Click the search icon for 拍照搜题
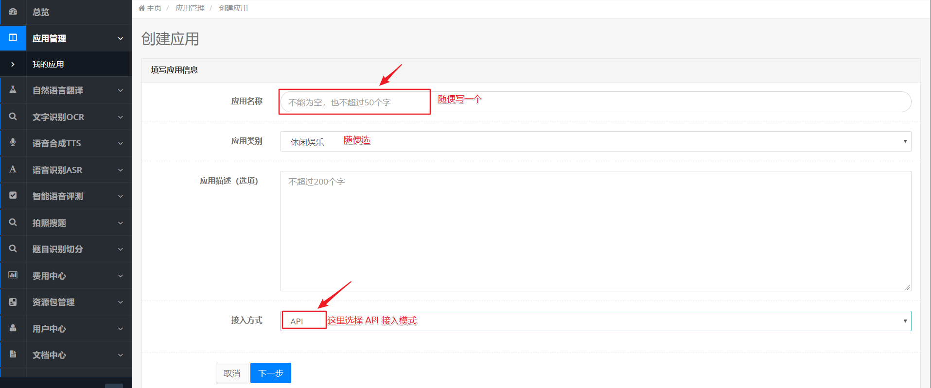Image resolution: width=931 pixels, height=388 pixels. (13, 222)
